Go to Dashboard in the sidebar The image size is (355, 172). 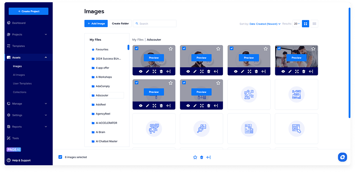(x=19, y=23)
